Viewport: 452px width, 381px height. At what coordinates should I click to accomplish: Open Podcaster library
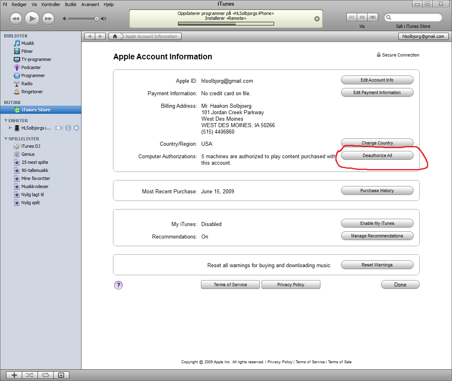click(31, 67)
